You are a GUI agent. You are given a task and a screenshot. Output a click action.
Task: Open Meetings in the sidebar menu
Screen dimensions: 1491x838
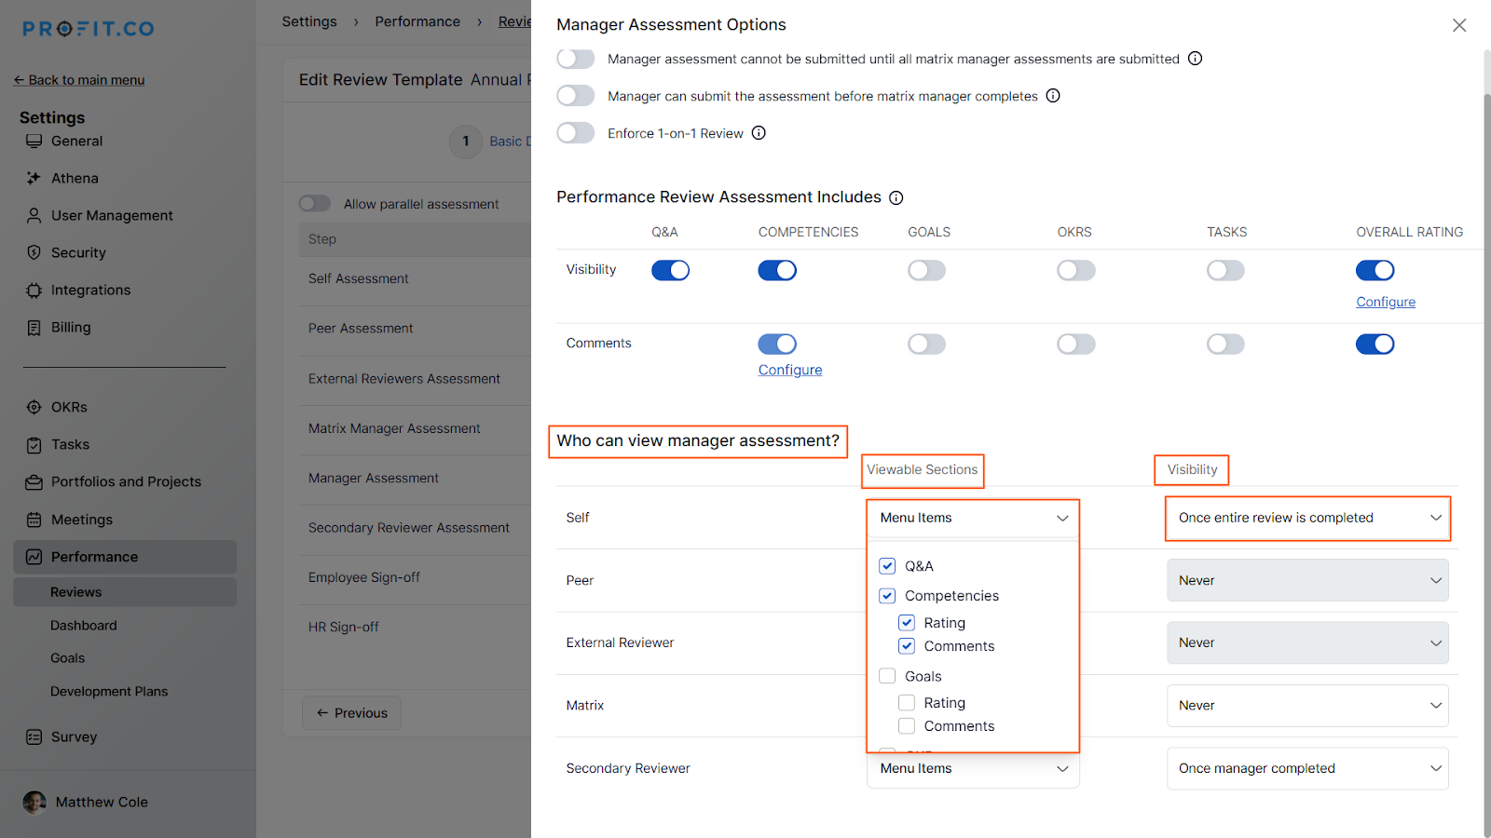coord(82,520)
